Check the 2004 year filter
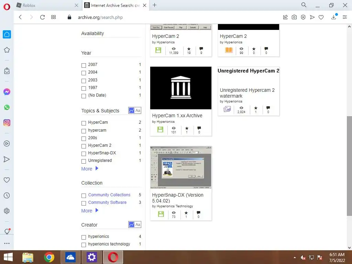 (84, 73)
